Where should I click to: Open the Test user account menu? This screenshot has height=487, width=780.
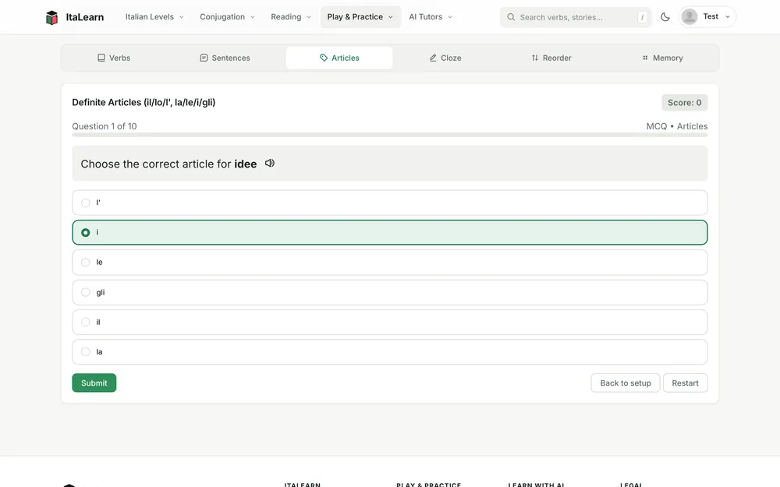click(x=707, y=17)
